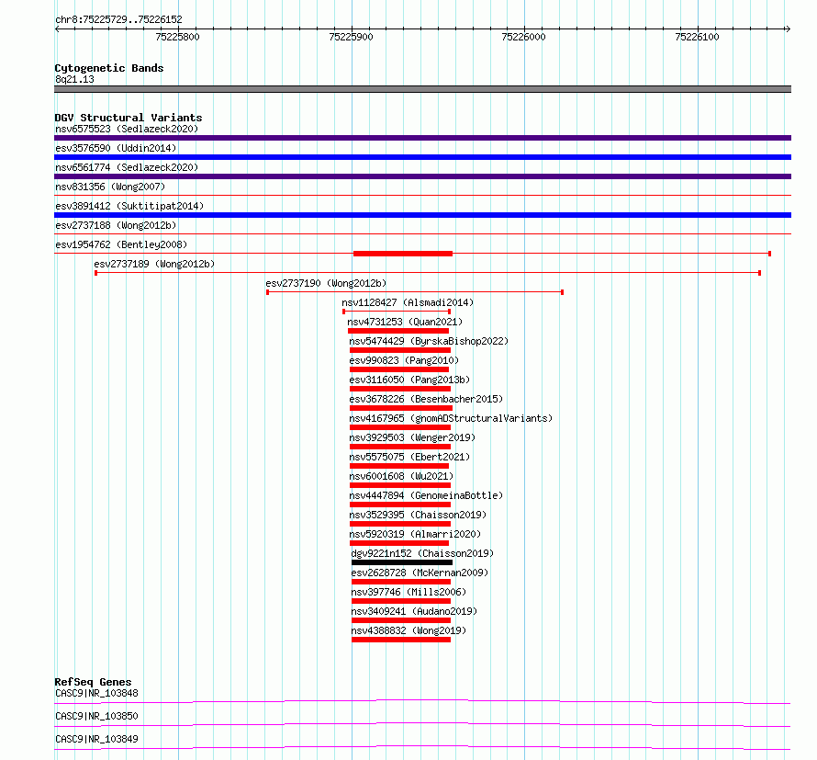Open variant nsv1128427 (Alsmadi2014) label
Viewport: 817px width, 760px height.
408,302
